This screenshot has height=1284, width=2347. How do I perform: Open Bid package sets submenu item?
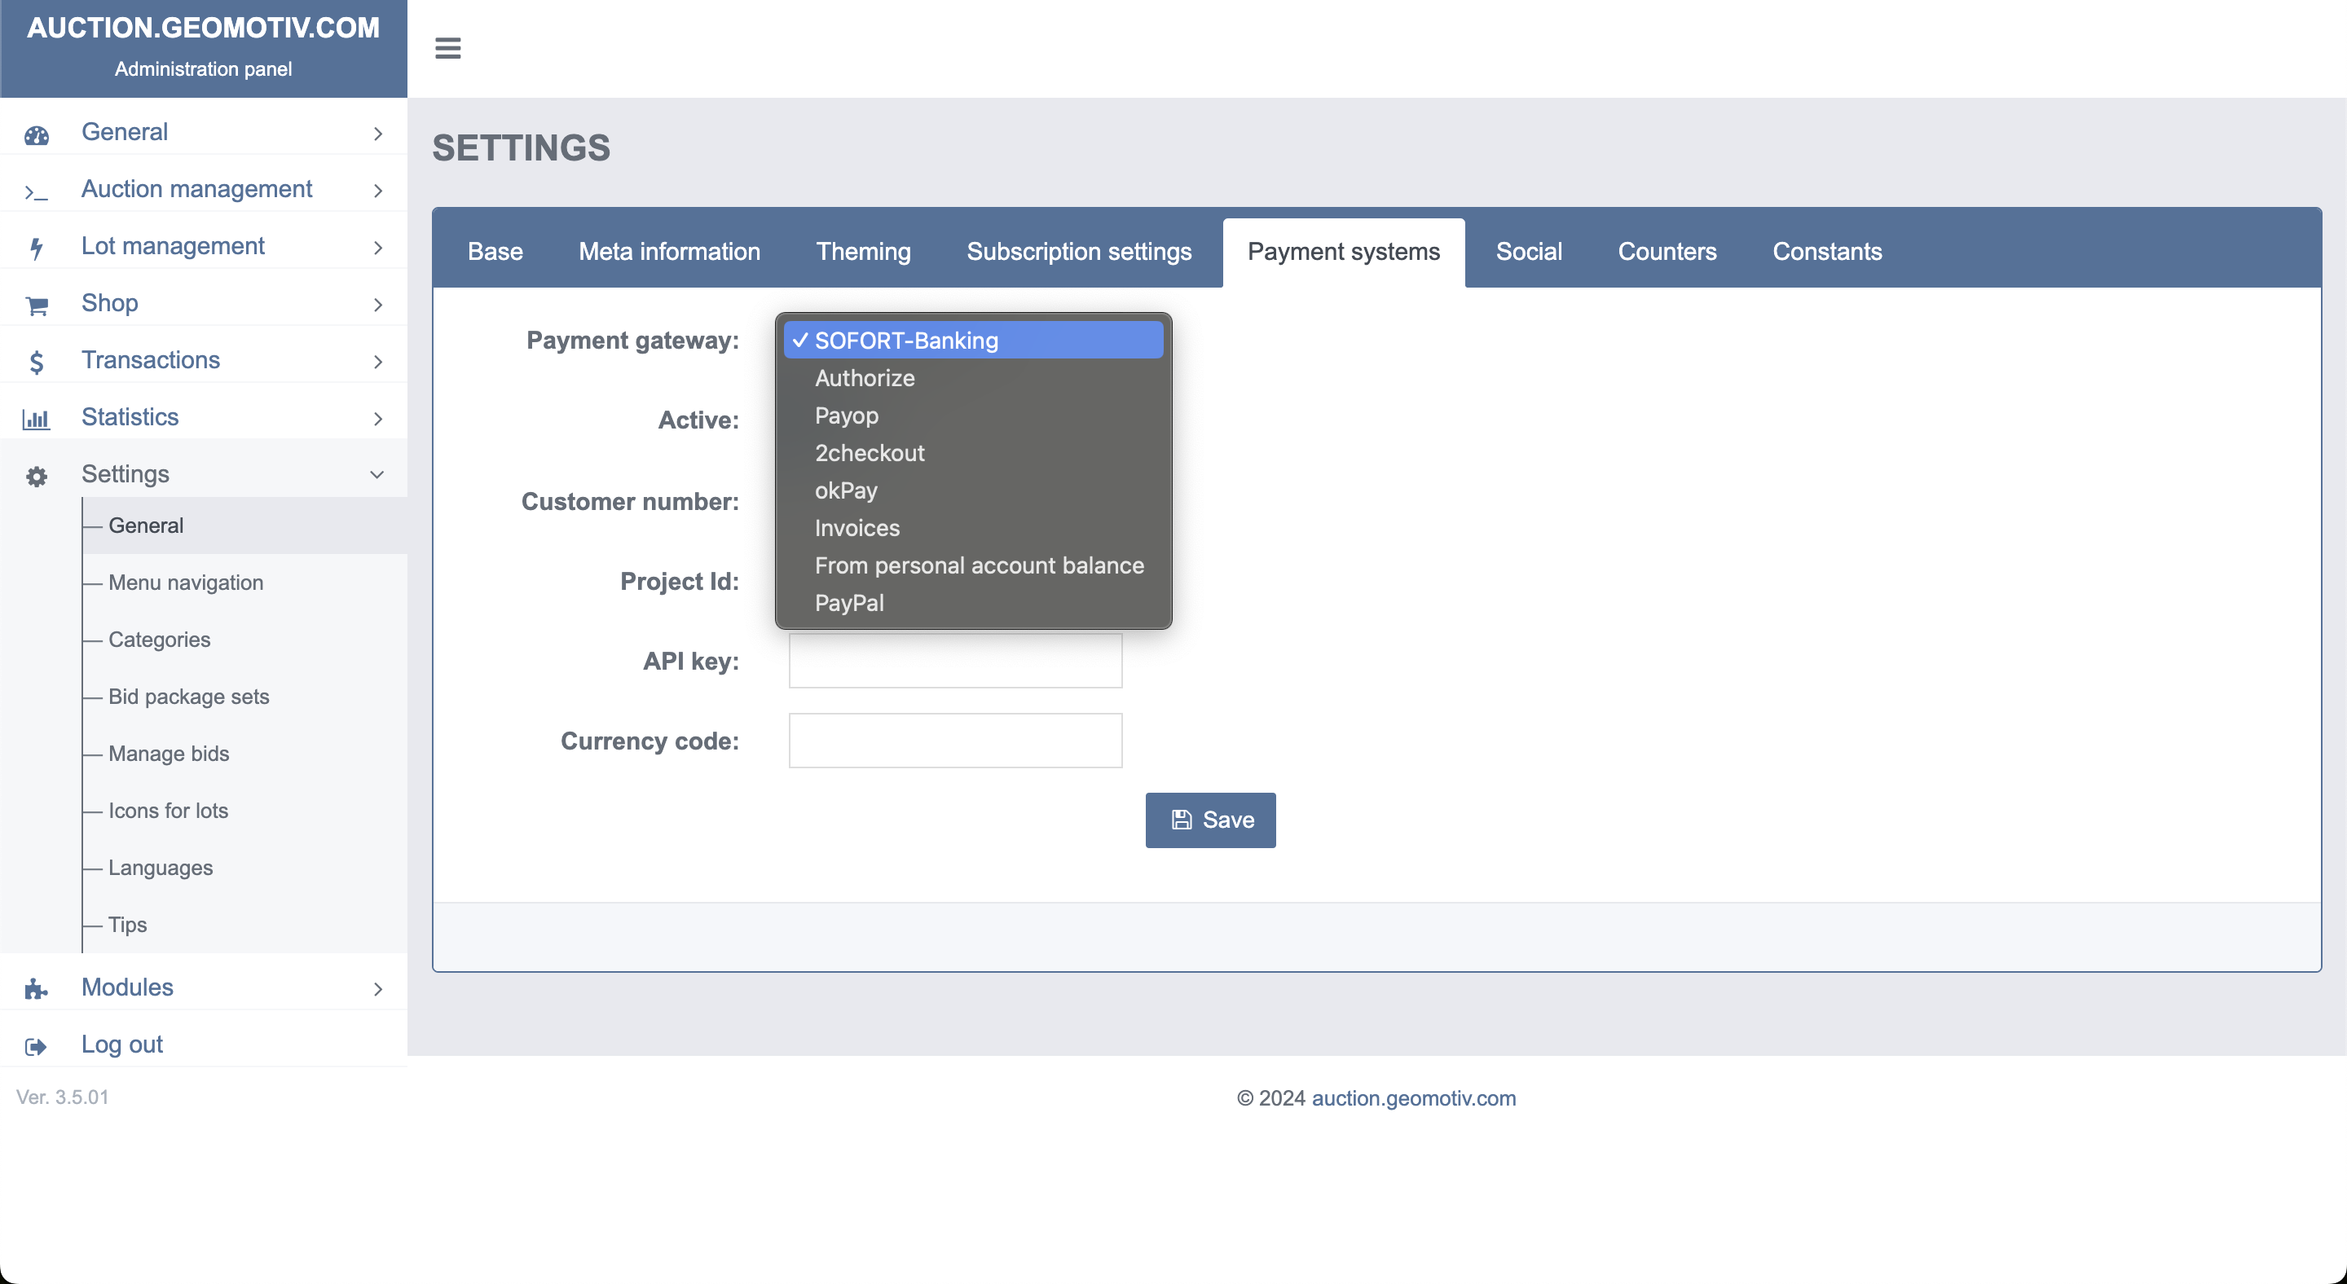point(188,697)
